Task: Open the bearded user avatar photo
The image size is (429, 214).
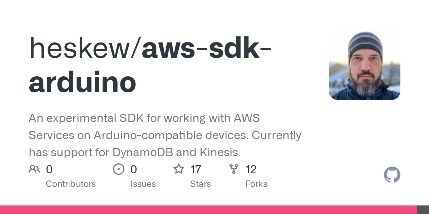Action: point(365,64)
